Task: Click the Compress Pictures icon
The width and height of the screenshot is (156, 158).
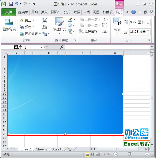Action: 45,20
